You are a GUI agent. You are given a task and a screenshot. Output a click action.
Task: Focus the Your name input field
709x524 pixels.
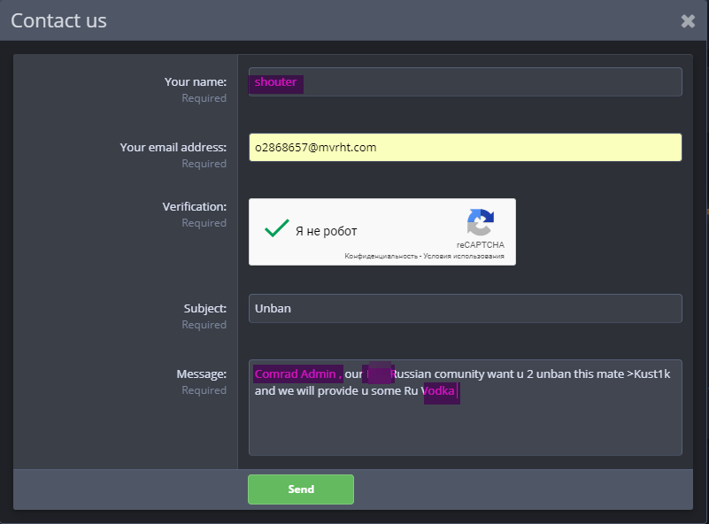[465, 82]
